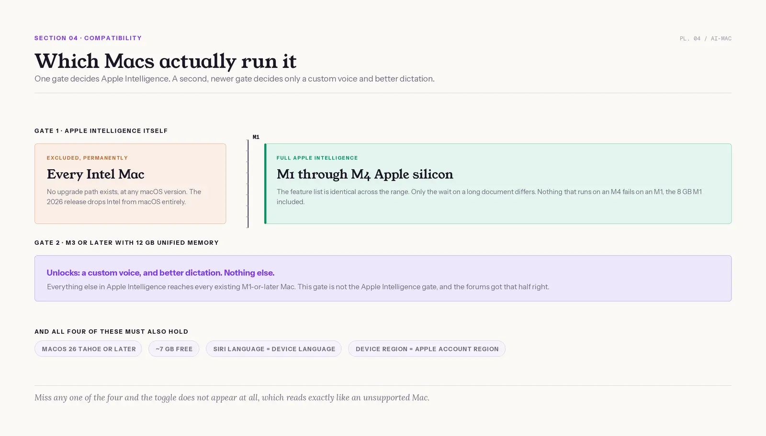Screen dimensions: 766x436
Task: Click the MACOS 26 TAHOE OR LATER pill
Action: click(88, 349)
